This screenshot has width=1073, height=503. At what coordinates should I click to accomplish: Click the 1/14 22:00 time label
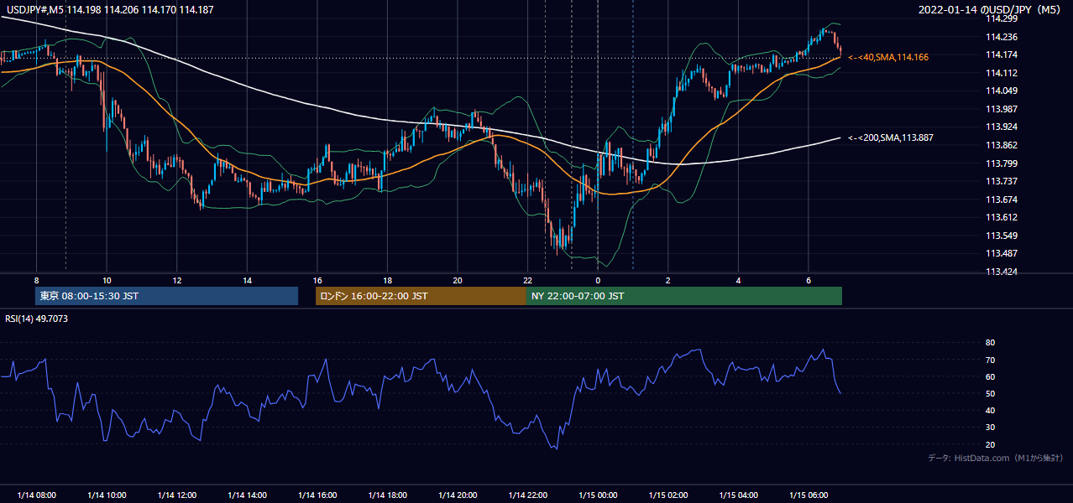pyautogui.click(x=527, y=495)
